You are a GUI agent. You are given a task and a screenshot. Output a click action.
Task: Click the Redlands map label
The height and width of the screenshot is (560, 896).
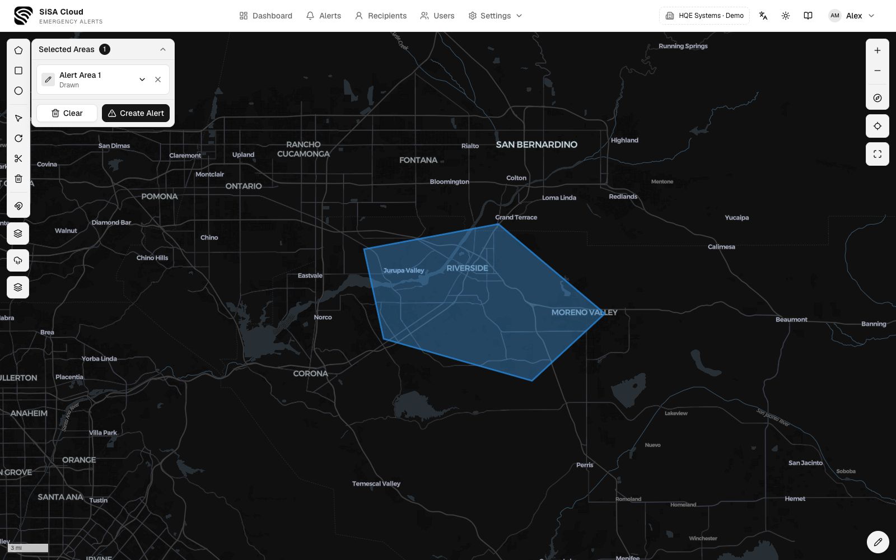point(623,197)
